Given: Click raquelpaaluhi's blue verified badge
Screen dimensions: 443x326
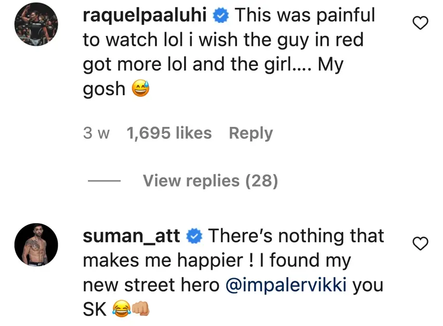Looking at the screenshot, I should (221, 16).
